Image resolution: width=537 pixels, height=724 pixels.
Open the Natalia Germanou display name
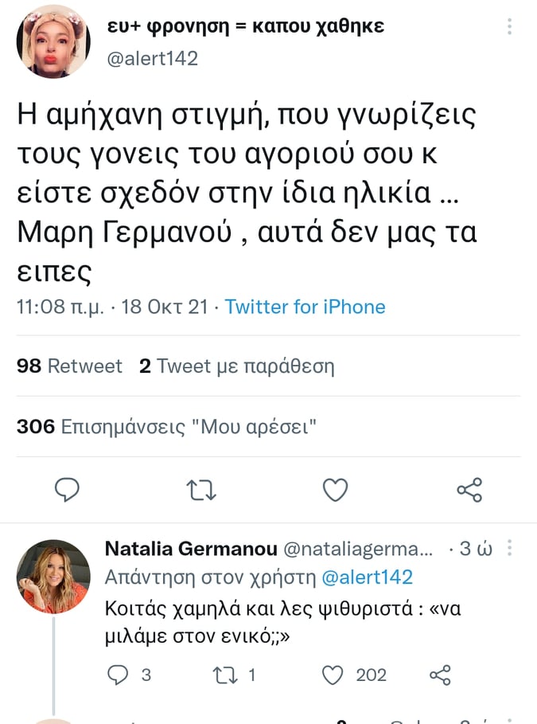click(x=191, y=549)
